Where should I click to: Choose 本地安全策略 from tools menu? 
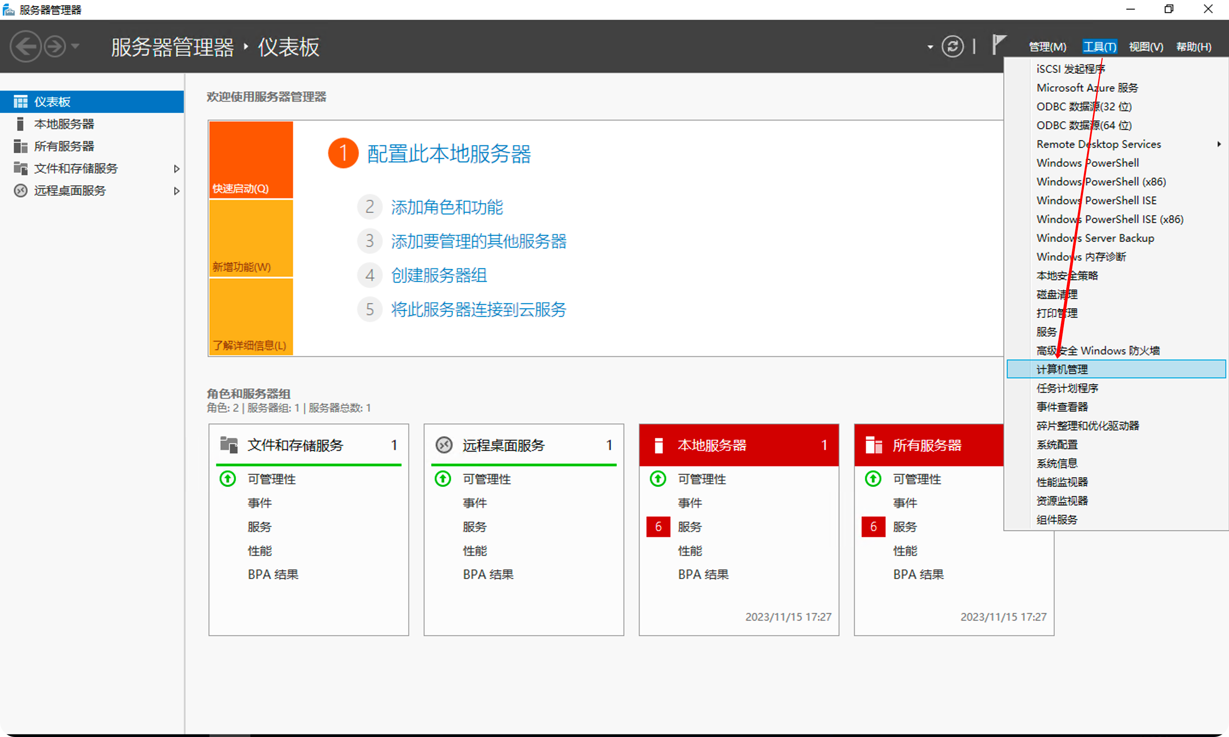[1116, 276]
